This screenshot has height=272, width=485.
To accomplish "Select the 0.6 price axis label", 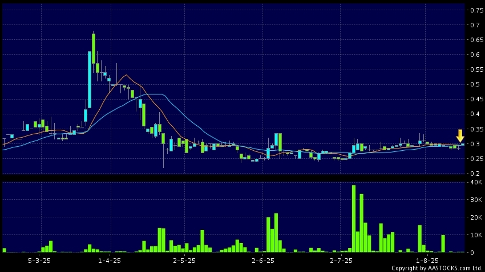I will (x=475, y=55).
